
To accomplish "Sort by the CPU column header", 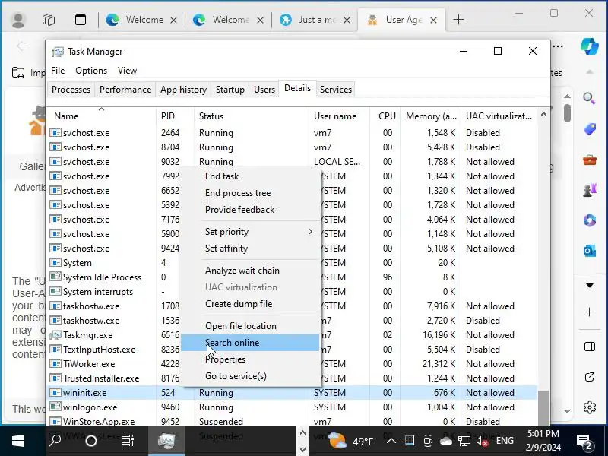I will tap(385, 116).
